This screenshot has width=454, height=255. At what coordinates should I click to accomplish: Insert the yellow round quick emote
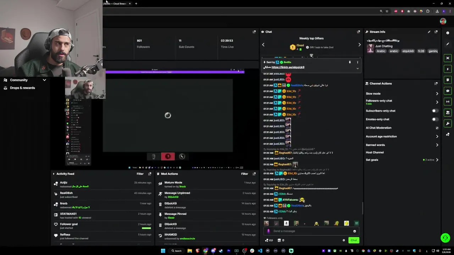(x=346, y=223)
